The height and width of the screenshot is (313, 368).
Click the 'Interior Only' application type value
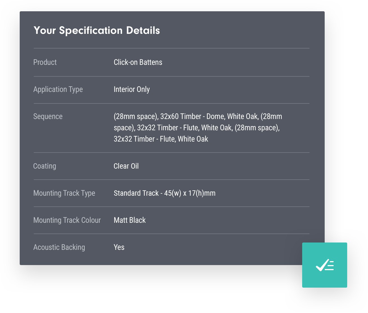click(131, 89)
